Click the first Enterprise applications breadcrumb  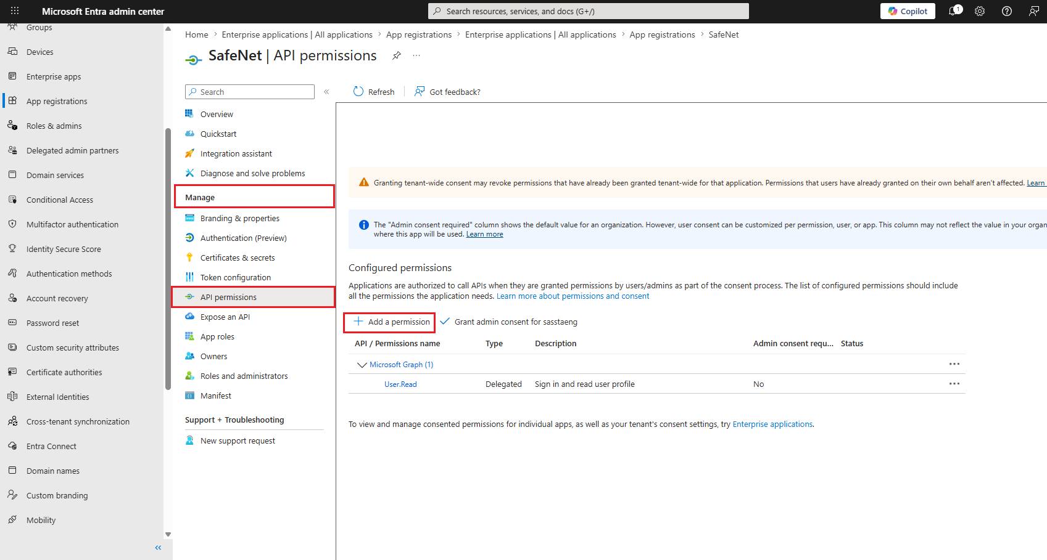coord(297,34)
